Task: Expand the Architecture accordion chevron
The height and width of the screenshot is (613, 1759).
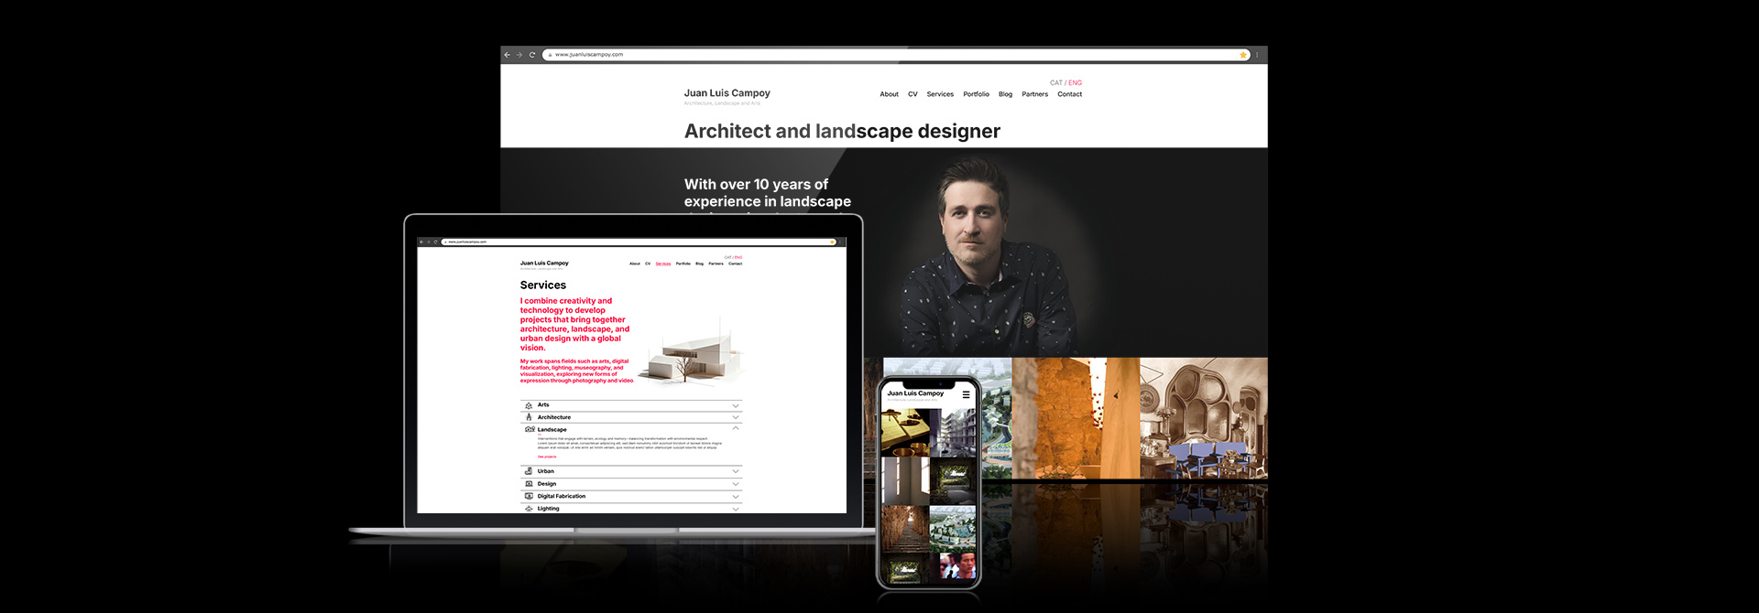Action: pyautogui.click(x=736, y=417)
